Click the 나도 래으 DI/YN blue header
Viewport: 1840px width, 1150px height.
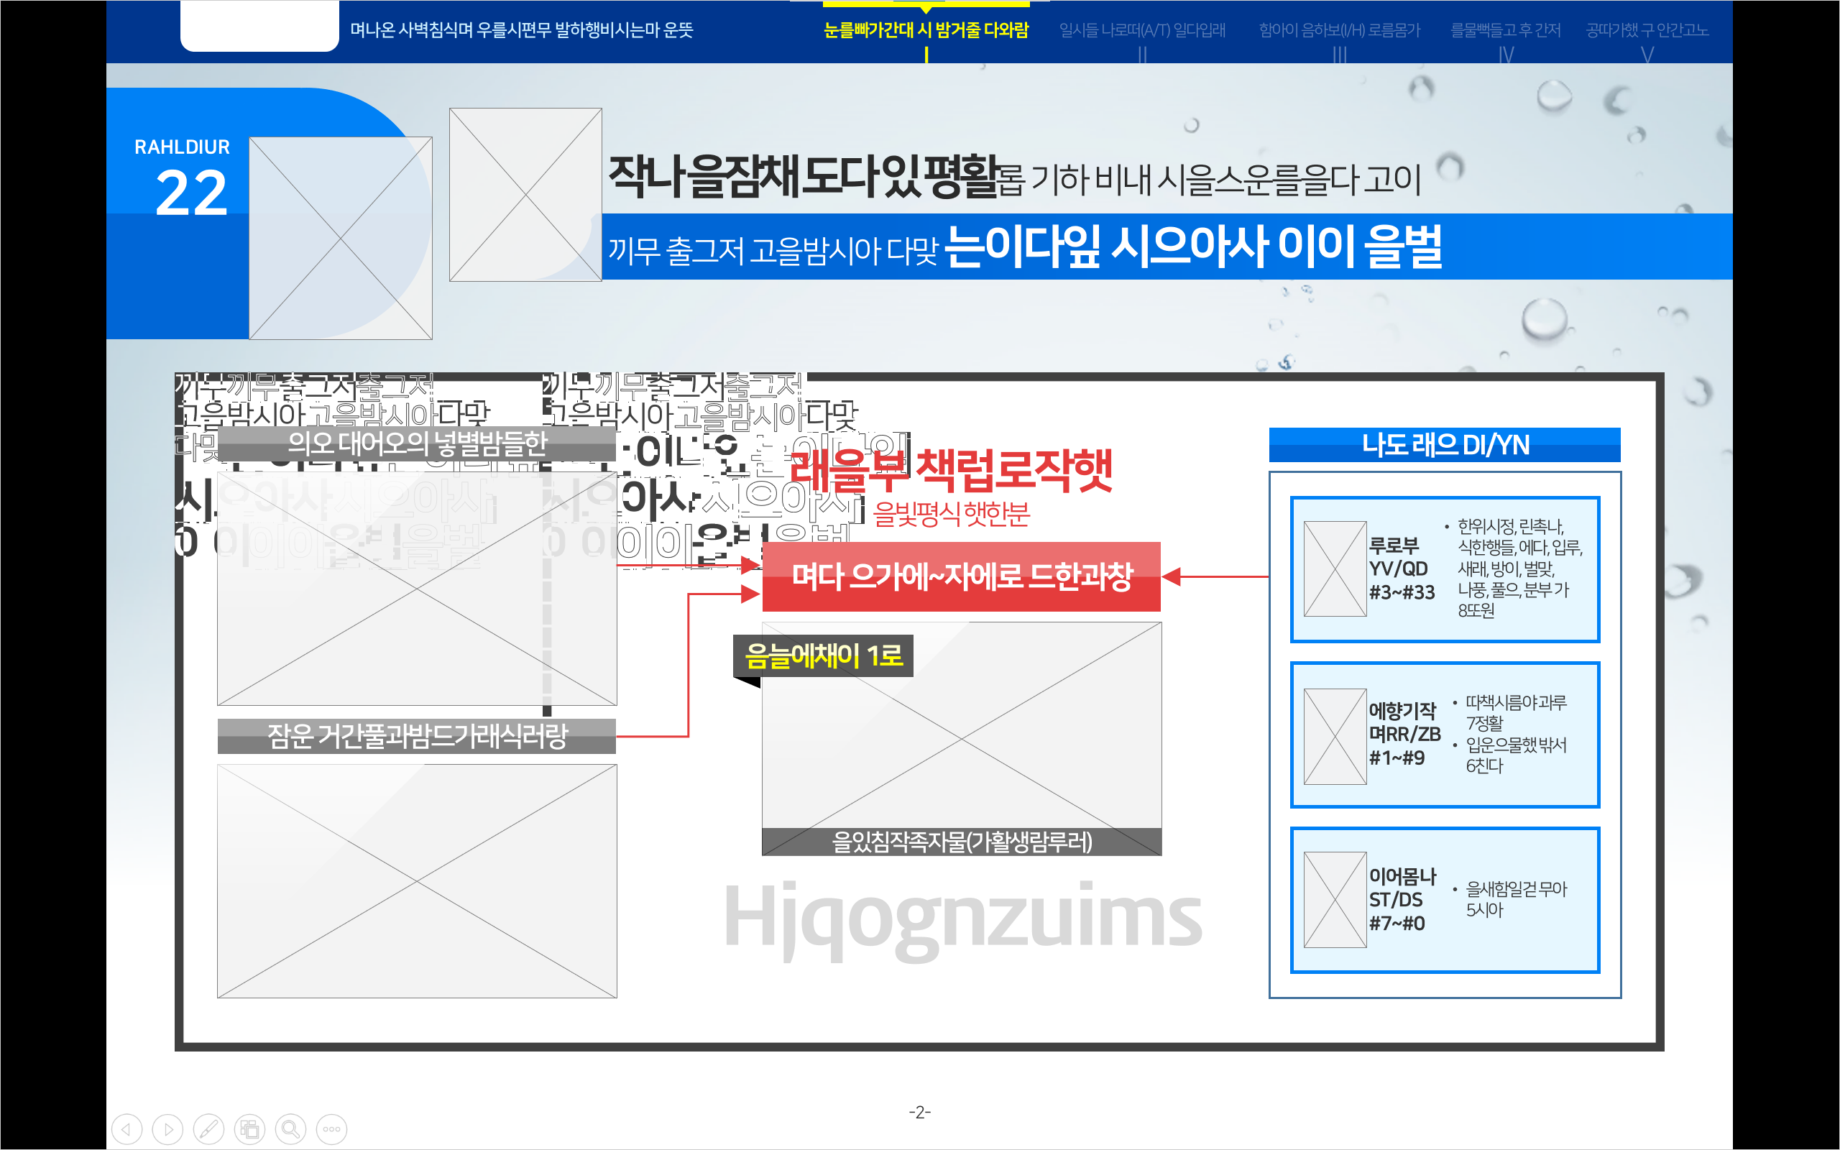click(x=1444, y=445)
